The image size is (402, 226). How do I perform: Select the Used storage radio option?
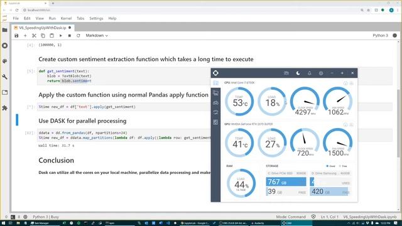(330, 166)
